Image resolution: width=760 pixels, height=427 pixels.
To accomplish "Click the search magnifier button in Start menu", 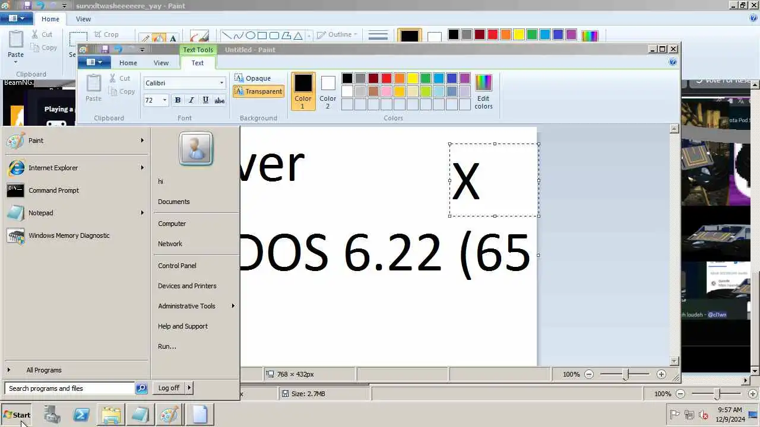I will pos(141,388).
